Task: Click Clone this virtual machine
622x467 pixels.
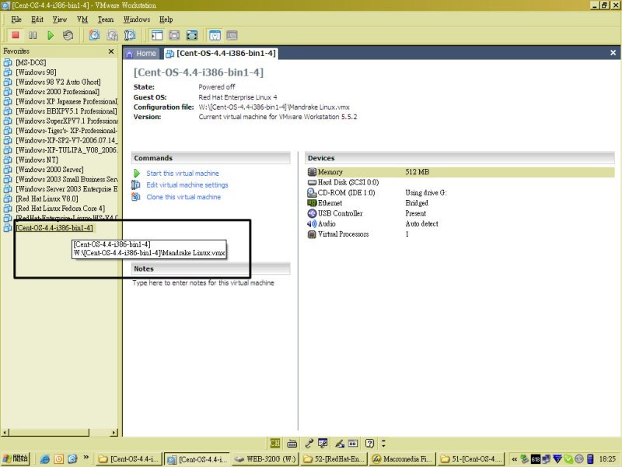Action: tap(183, 197)
